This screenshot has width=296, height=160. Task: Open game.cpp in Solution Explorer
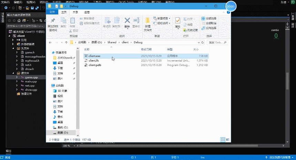click(x=31, y=77)
